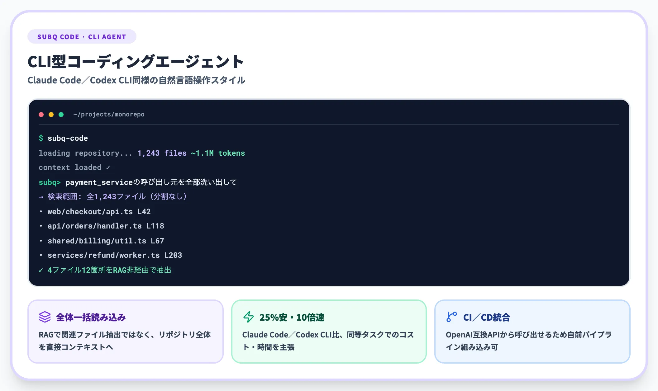The width and height of the screenshot is (658, 391).
Task: Click the yellow dot in the terminal window
Action: (x=51, y=115)
